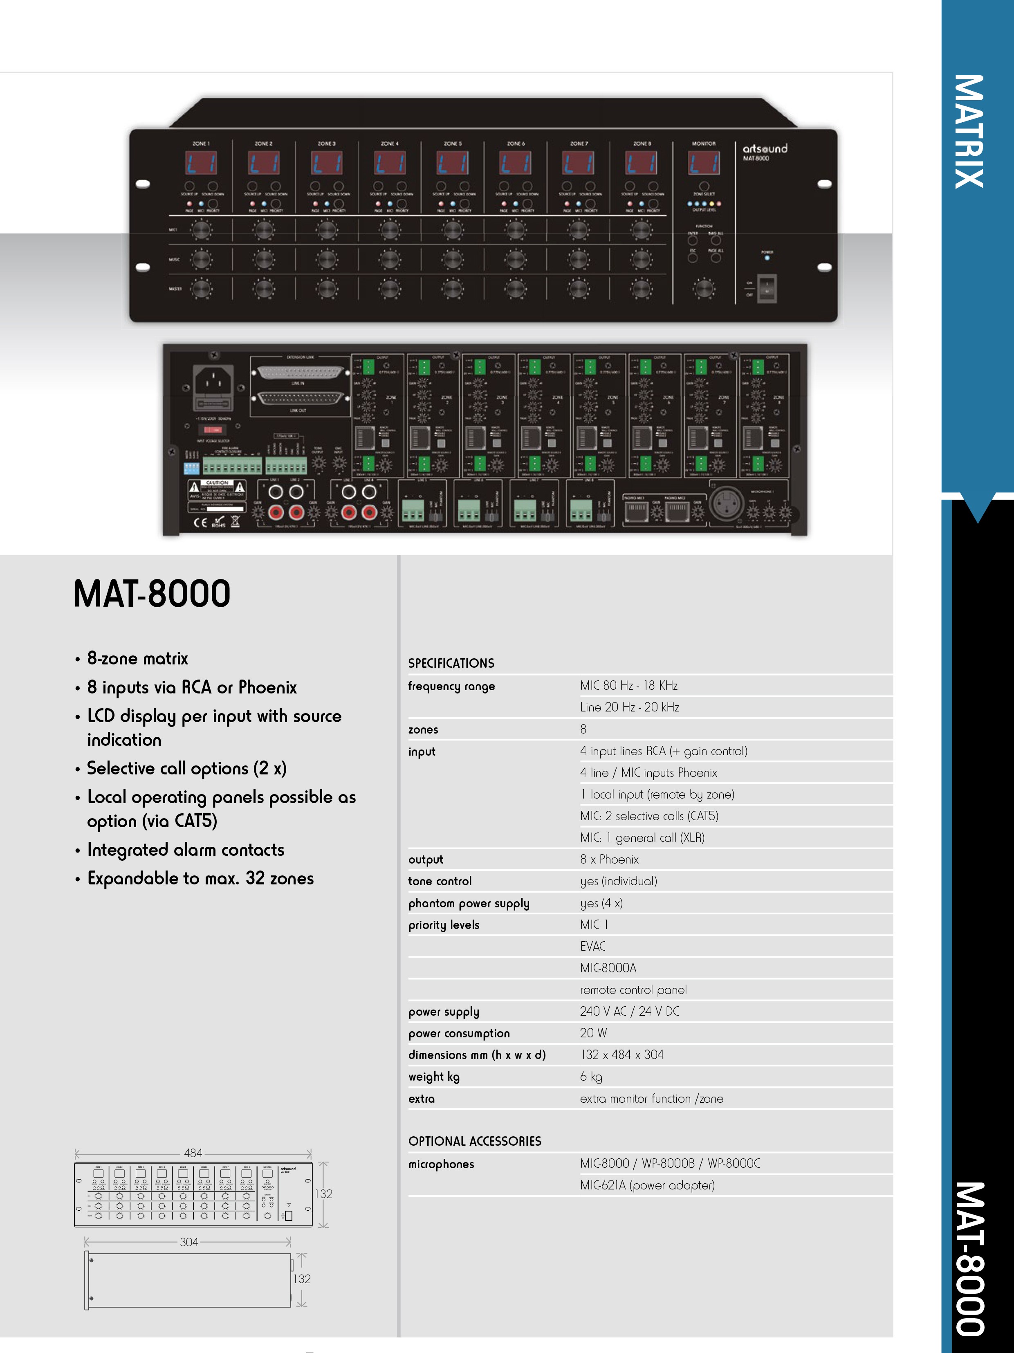Click the 'phantom power supply' label
Viewport: 1014px width, 1353px height.
pos(469,903)
